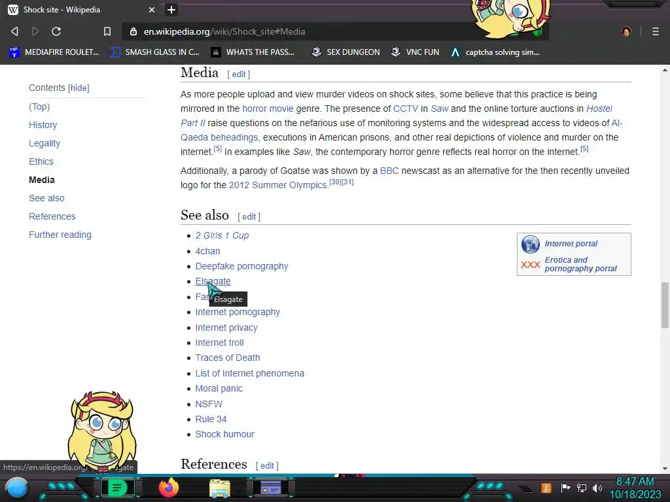The image size is (670, 502).
Task: Reload the Wikipedia page
Action: tap(56, 31)
